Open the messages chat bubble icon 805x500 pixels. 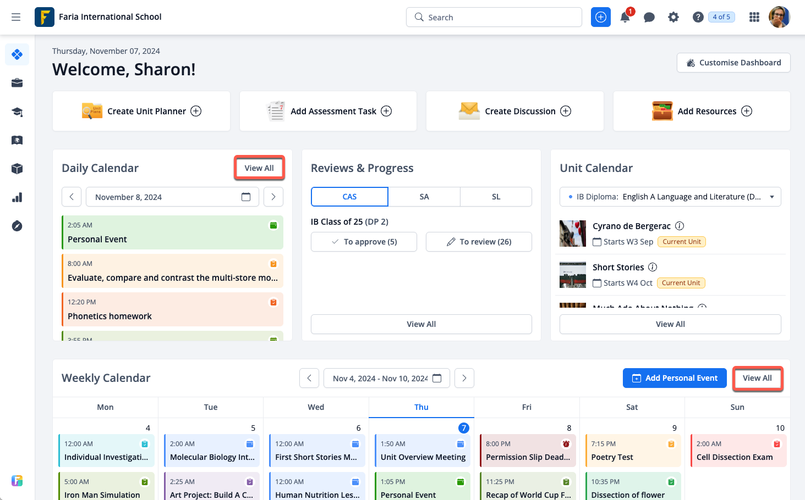pyautogui.click(x=649, y=18)
